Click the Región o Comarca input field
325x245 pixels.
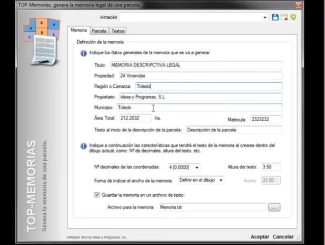pyautogui.click(x=209, y=86)
